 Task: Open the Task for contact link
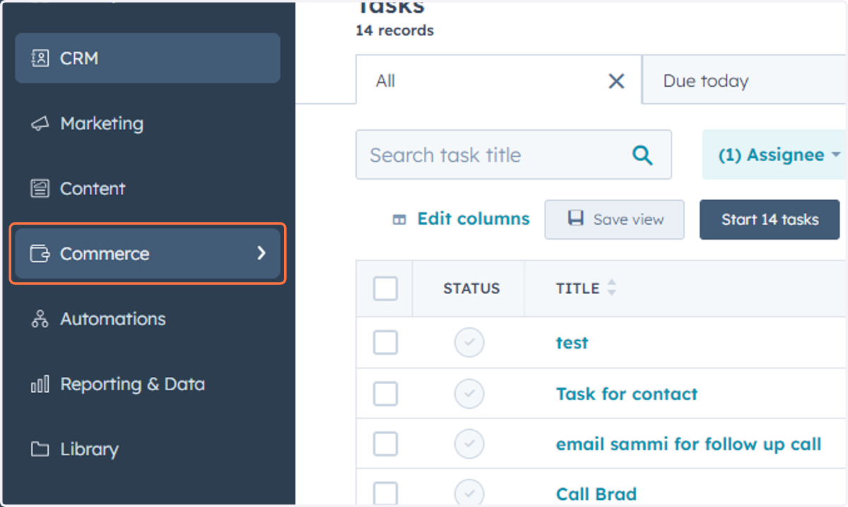pos(627,394)
